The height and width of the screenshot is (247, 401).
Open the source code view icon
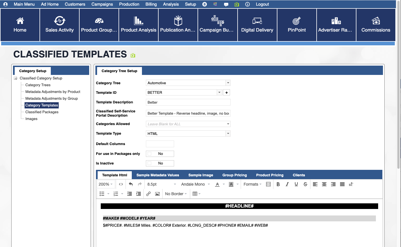pos(121,184)
